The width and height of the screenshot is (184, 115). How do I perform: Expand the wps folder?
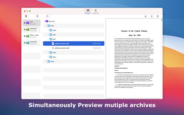tap(48, 53)
